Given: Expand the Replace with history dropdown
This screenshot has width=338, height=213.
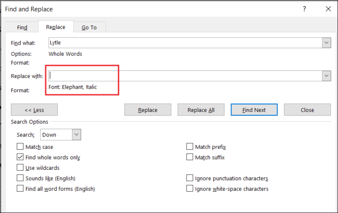Looking at the screenshot, I should tap(326, 76).
